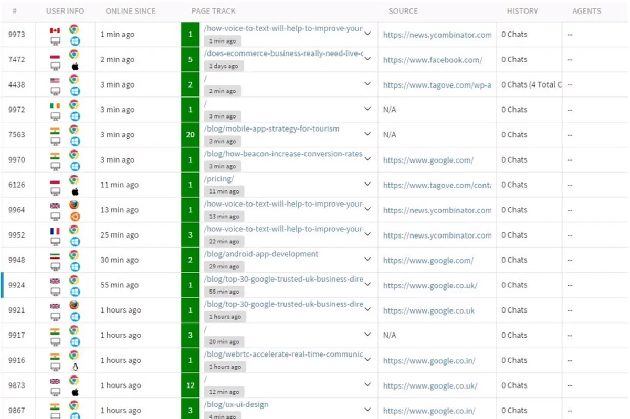The width and height of the screenshot is (630, 419).
Task: Click the France flag icon in row 9952
Action: coord(55,231)
